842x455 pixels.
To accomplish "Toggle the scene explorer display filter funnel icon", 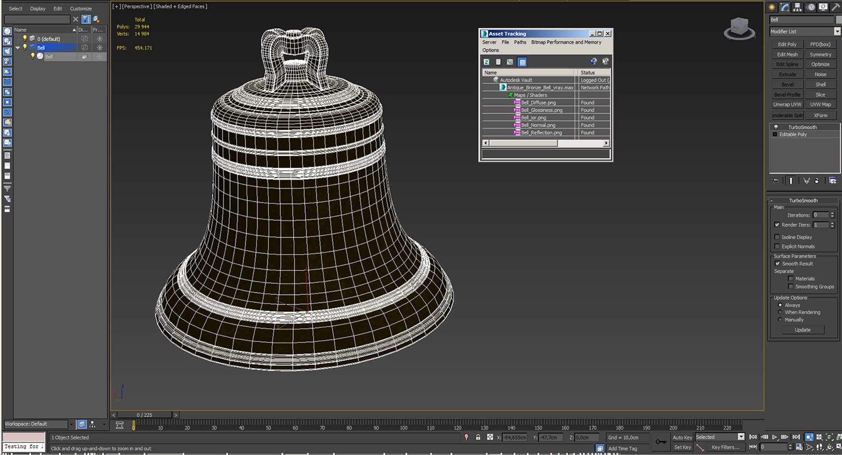I will pyautogui.click(x=86, y=19).
